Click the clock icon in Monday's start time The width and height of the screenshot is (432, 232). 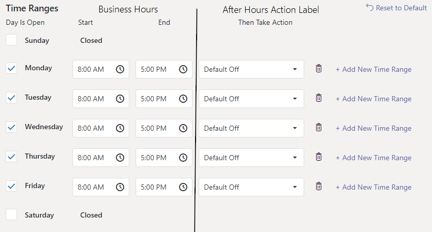click(120, 69)
